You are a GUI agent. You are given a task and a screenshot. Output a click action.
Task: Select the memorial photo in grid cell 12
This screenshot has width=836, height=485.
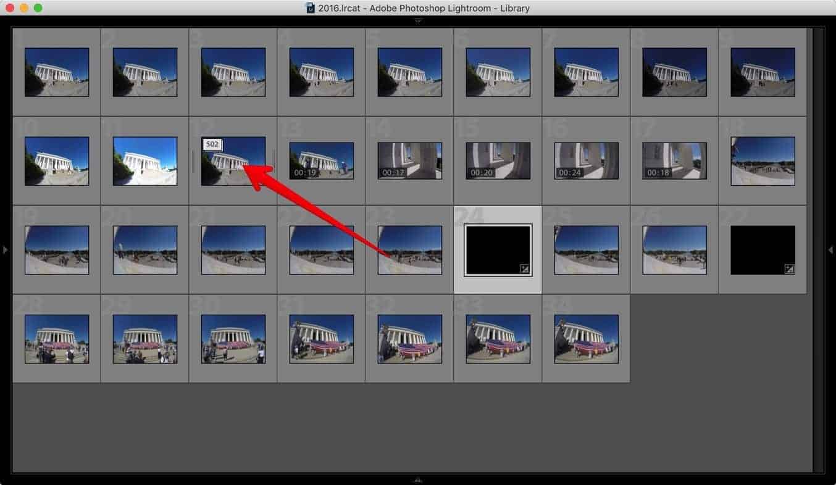(x=233, y=161)
